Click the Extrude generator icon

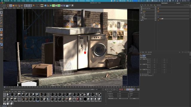pyautogui.click(x=54, y=6)
